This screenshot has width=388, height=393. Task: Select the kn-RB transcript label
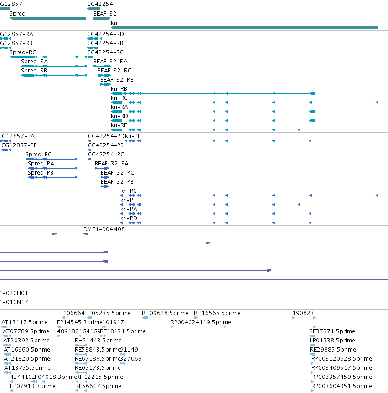(x=119, y=89)
